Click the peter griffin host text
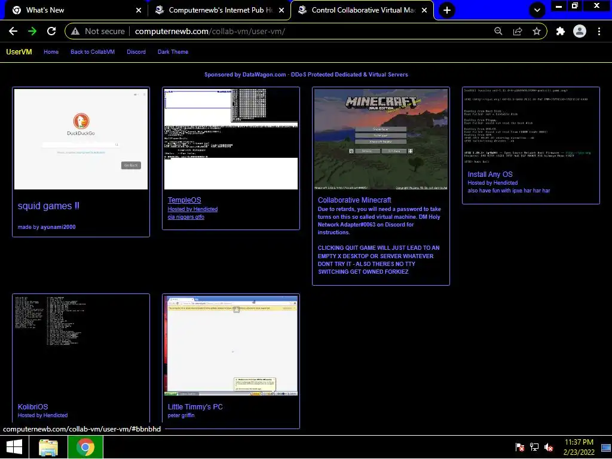 pos(180,415)
